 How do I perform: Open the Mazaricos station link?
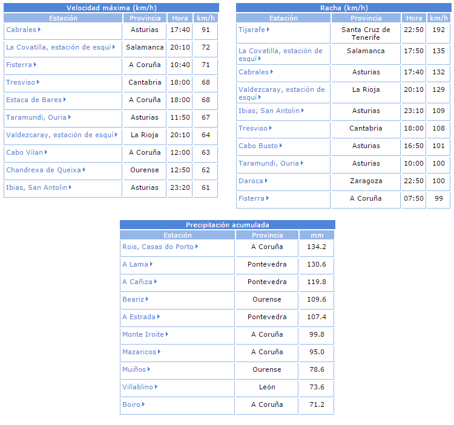139,352
